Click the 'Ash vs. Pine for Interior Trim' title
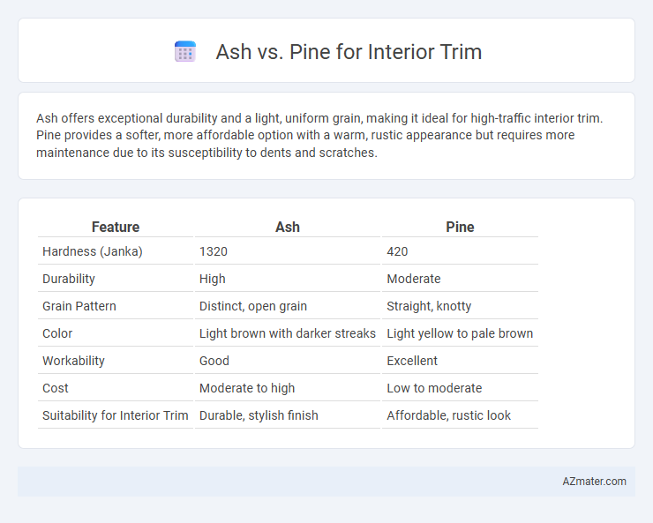The height and width of the screenshot is (523, 653). (x=349, y=52)
